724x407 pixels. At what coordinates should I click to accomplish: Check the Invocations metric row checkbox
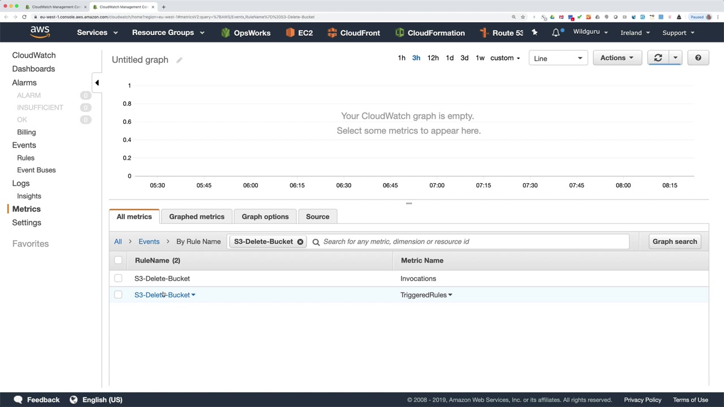click(118, 278)
